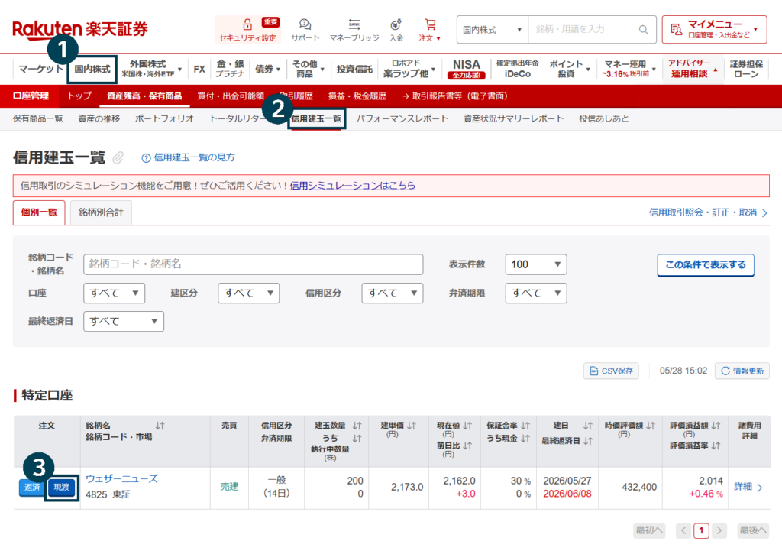Image resolution: width=782 pixels, height=551 pixels.
Task: Sort by 評価損益額 column arrows
Action: tap(716, 426)
